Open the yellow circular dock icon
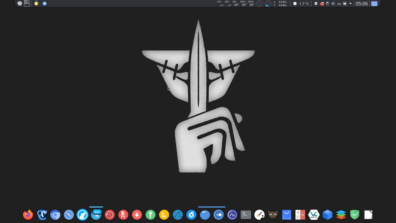Screen dimensions: 396x223 pos(164,215)
